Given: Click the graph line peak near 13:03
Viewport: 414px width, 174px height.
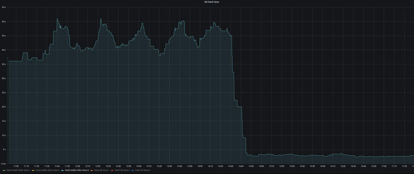Looking at the screenshot, I should pyautogui.click(x=142, y=24).
